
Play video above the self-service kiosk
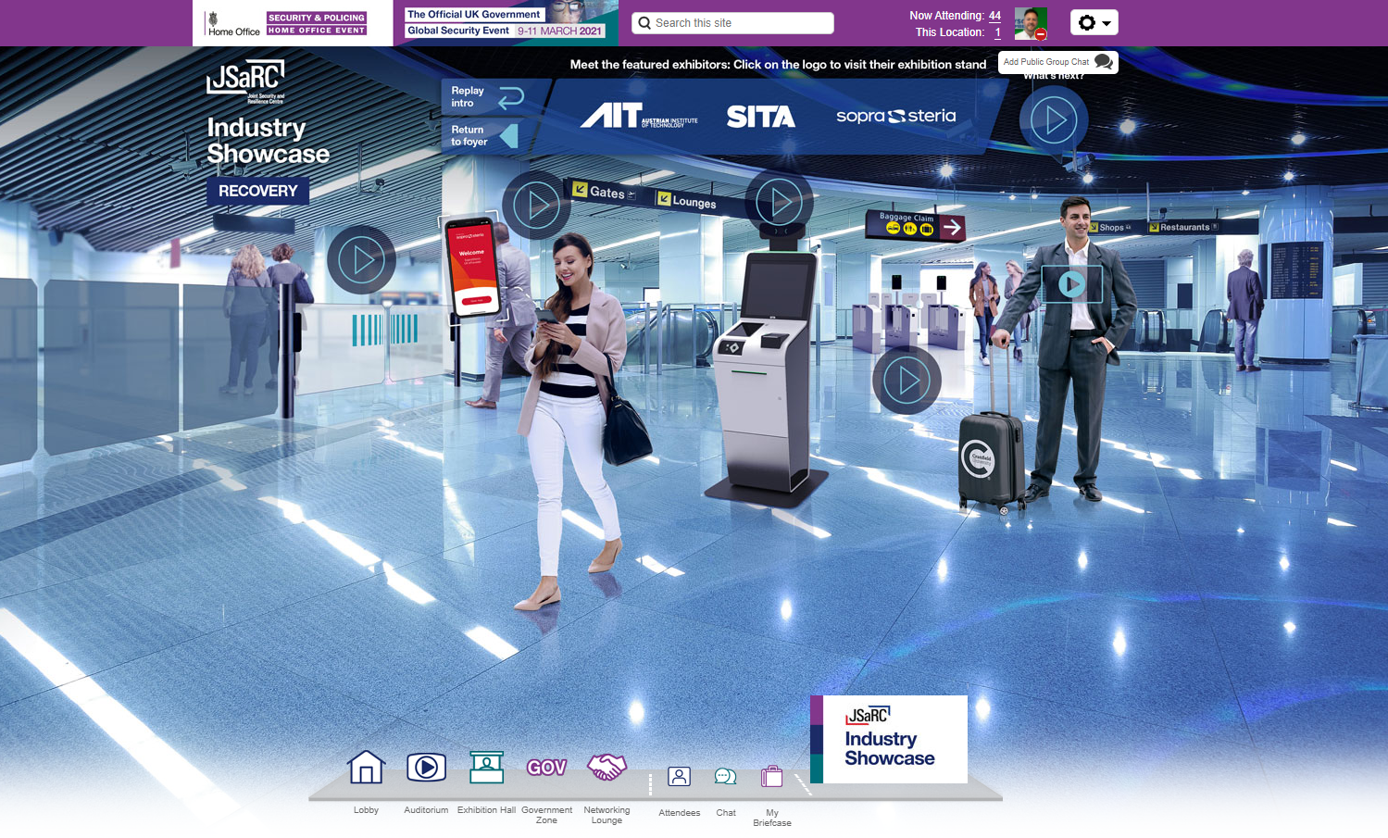(780, 201)
